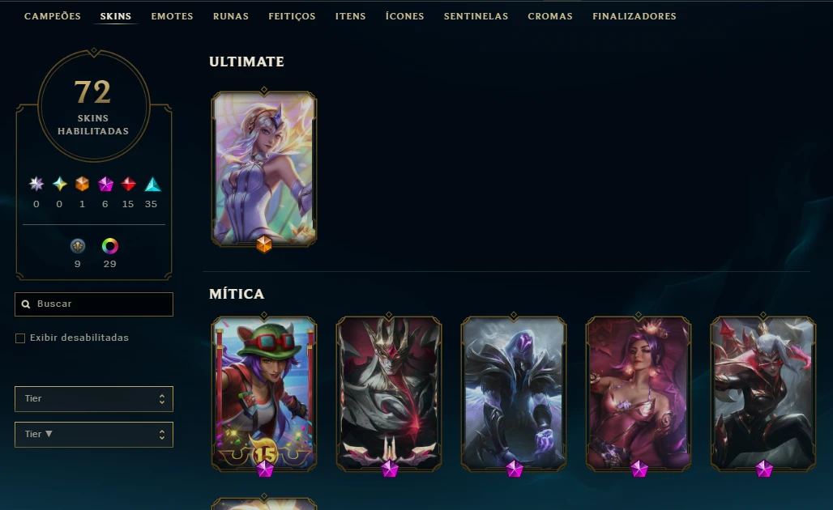Select the red masked Mythic skin card

point(763,393)
